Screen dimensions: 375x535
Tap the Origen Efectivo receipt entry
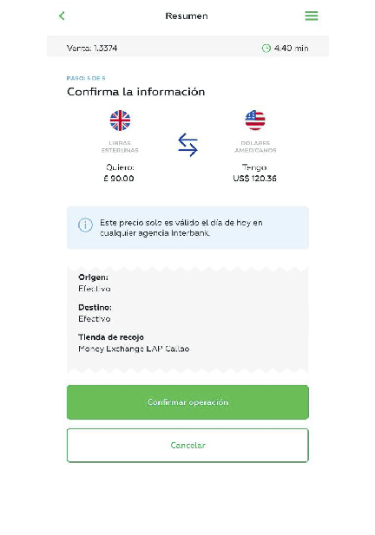tap(95, 283)
